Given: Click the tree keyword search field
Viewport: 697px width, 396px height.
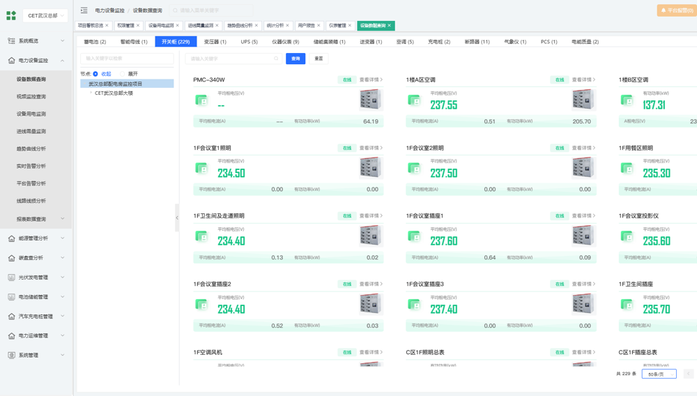Looking at the screenshot, I should (x=127, y=59).
